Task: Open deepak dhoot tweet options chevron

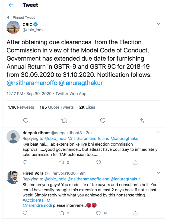Action: tap(159, 132)
